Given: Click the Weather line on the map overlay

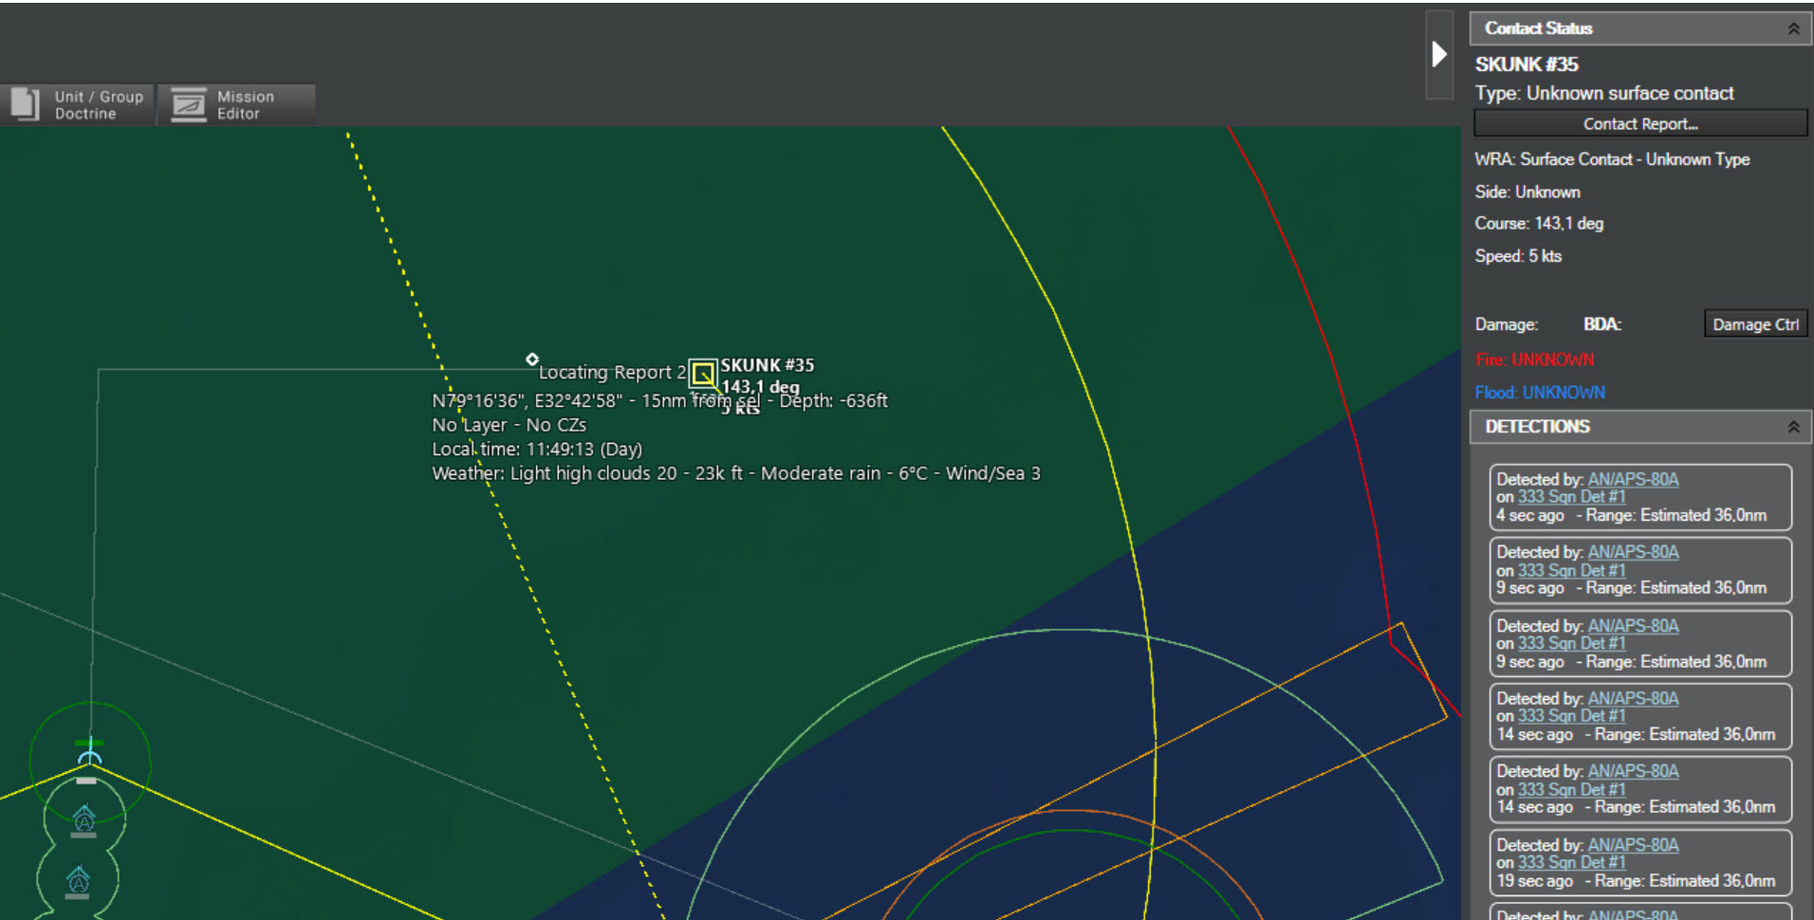Looking at the screenshot, I should point(736,473).
